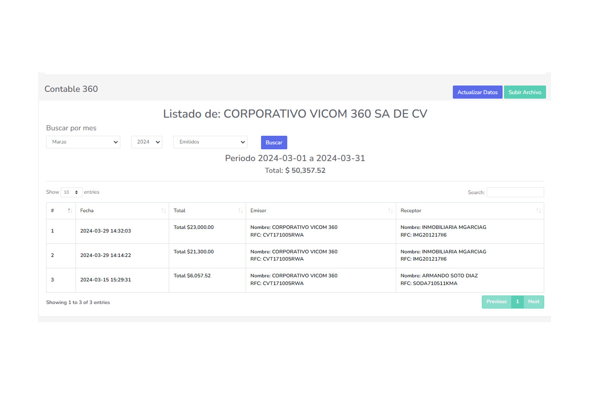This screenshot has width=589, height=395.
Task: Click the sort arrows in the # column
Action: click(x=70, y=211)
